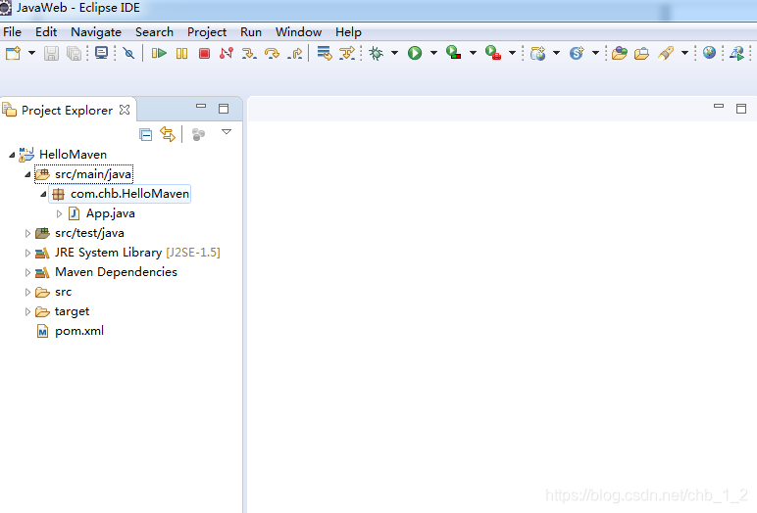Select the HelloMaven project
757x513 pixels.
pyautogui.click(x=73, y=155)
